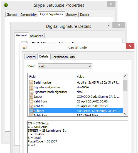138x153 pixels.
Task: Open the General tab in Skype_Setup.exe Properties
Action: [12, 15]
